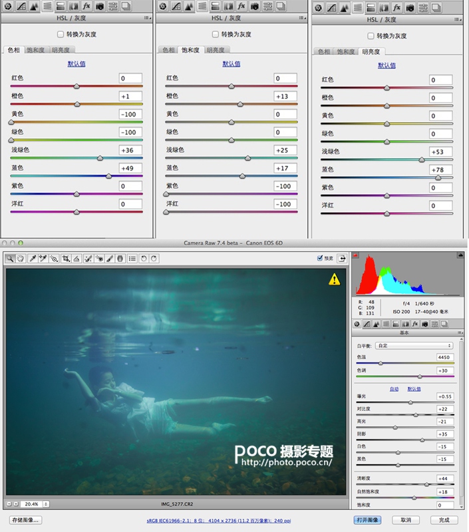469x532 pixels.
Task: Click the 完成 done button
Action: pyautogui.click(x=444, y=520)
